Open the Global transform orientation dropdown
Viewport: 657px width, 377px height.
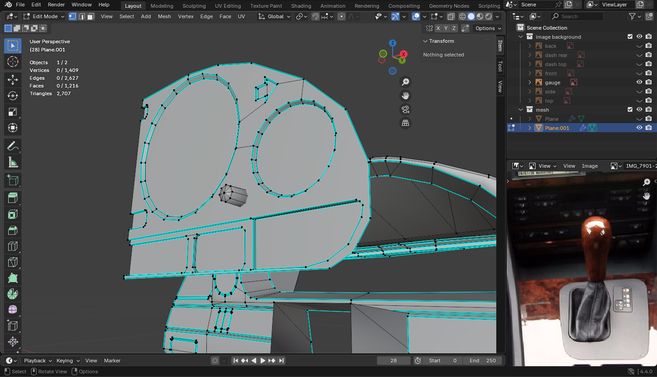click(x=274, y=16)
